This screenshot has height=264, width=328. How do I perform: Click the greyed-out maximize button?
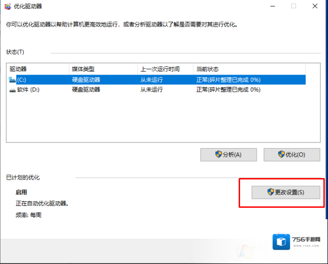click(x=294, y=6)
